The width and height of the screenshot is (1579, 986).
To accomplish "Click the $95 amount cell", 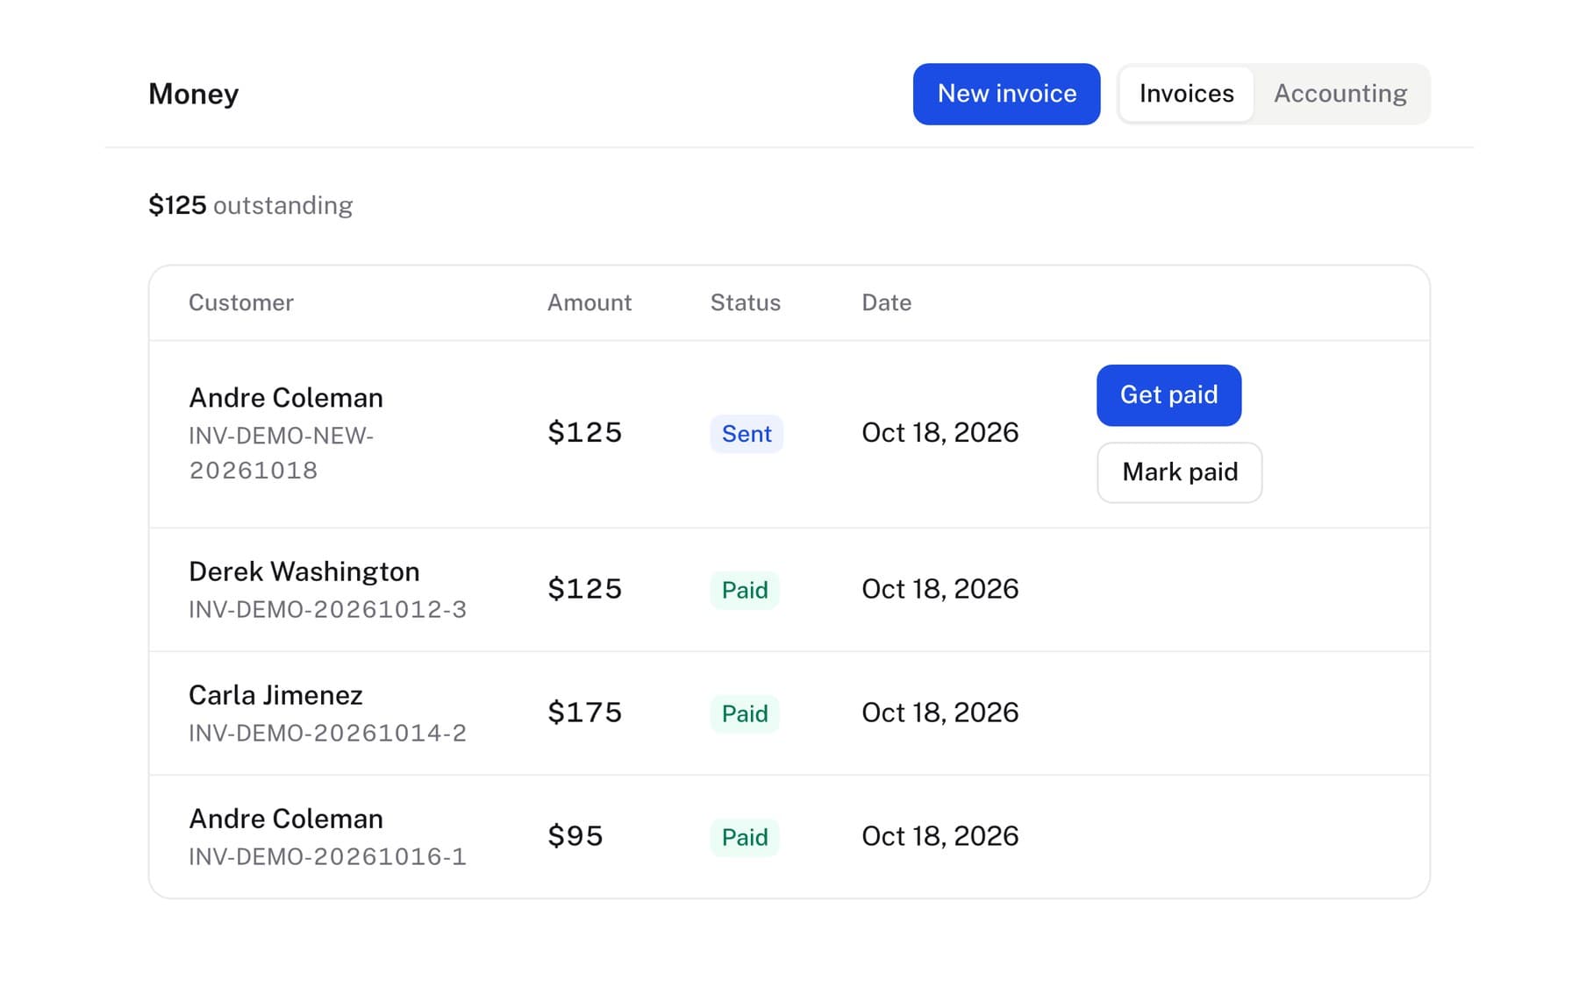I will coord(575,836).
